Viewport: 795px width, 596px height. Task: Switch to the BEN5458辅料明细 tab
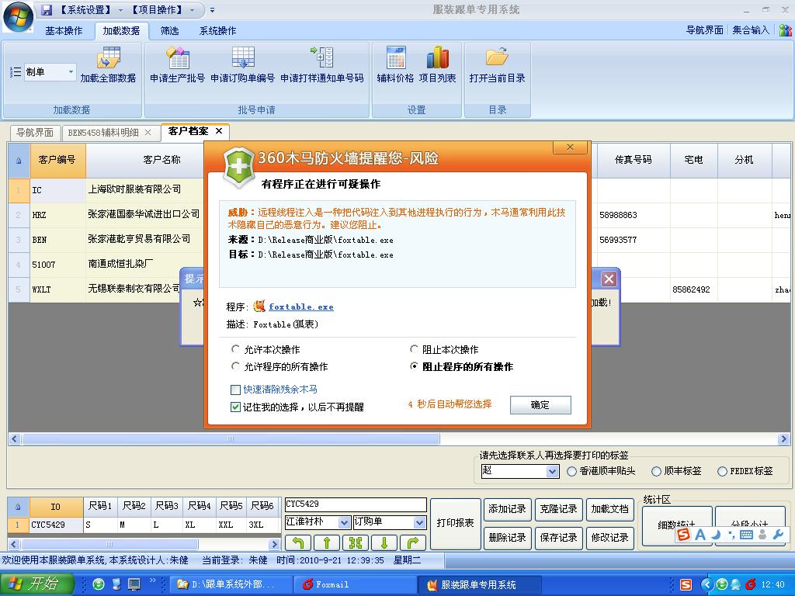[103, 133]
